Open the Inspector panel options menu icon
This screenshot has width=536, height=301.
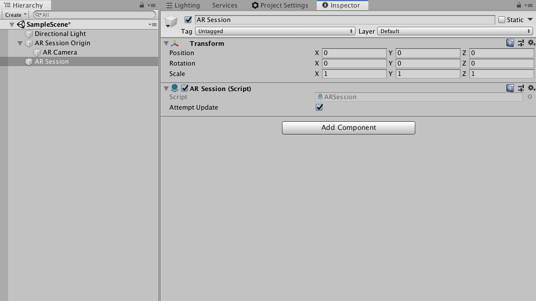click(x=528, y=5)
